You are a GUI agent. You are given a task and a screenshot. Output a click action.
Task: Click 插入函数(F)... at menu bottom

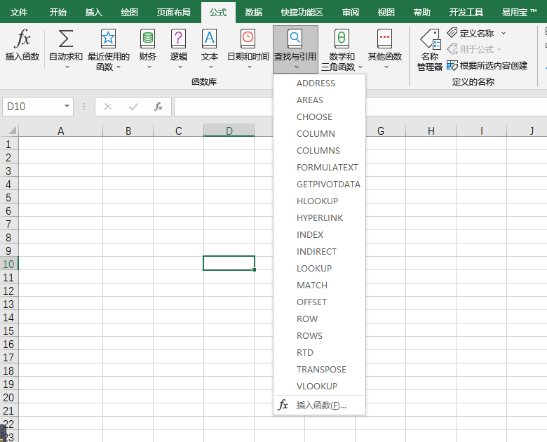coord(321,405)
